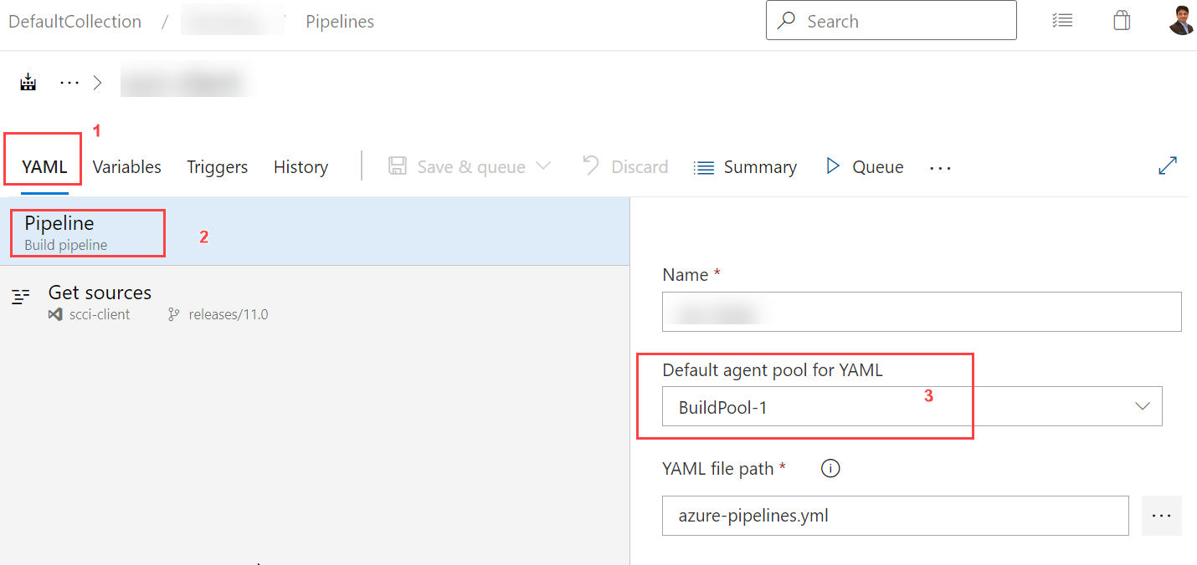Screen dimensions: 1197x565
Task: Select the Get sources item
Action: (x=315, y=303)
